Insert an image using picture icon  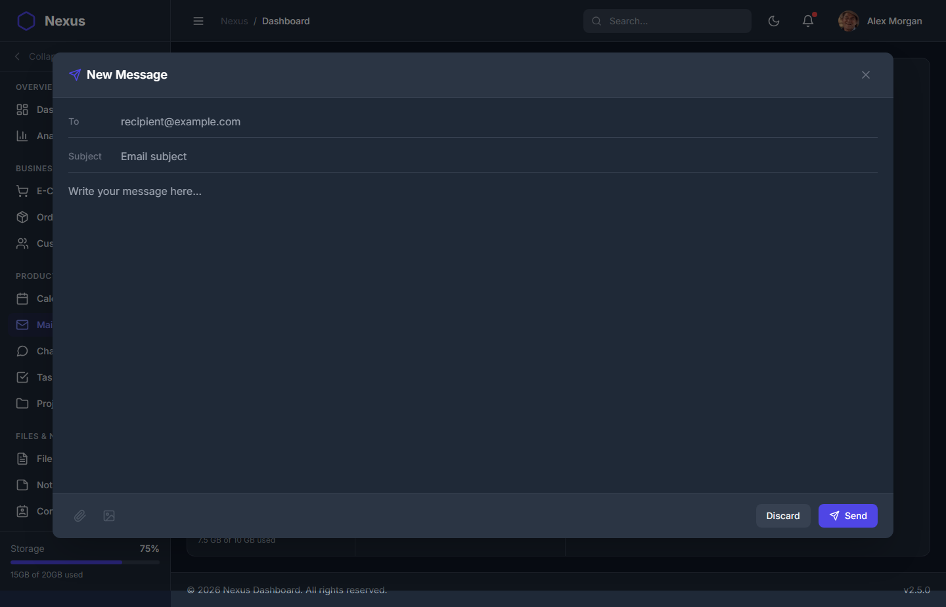tap(109, 516)
